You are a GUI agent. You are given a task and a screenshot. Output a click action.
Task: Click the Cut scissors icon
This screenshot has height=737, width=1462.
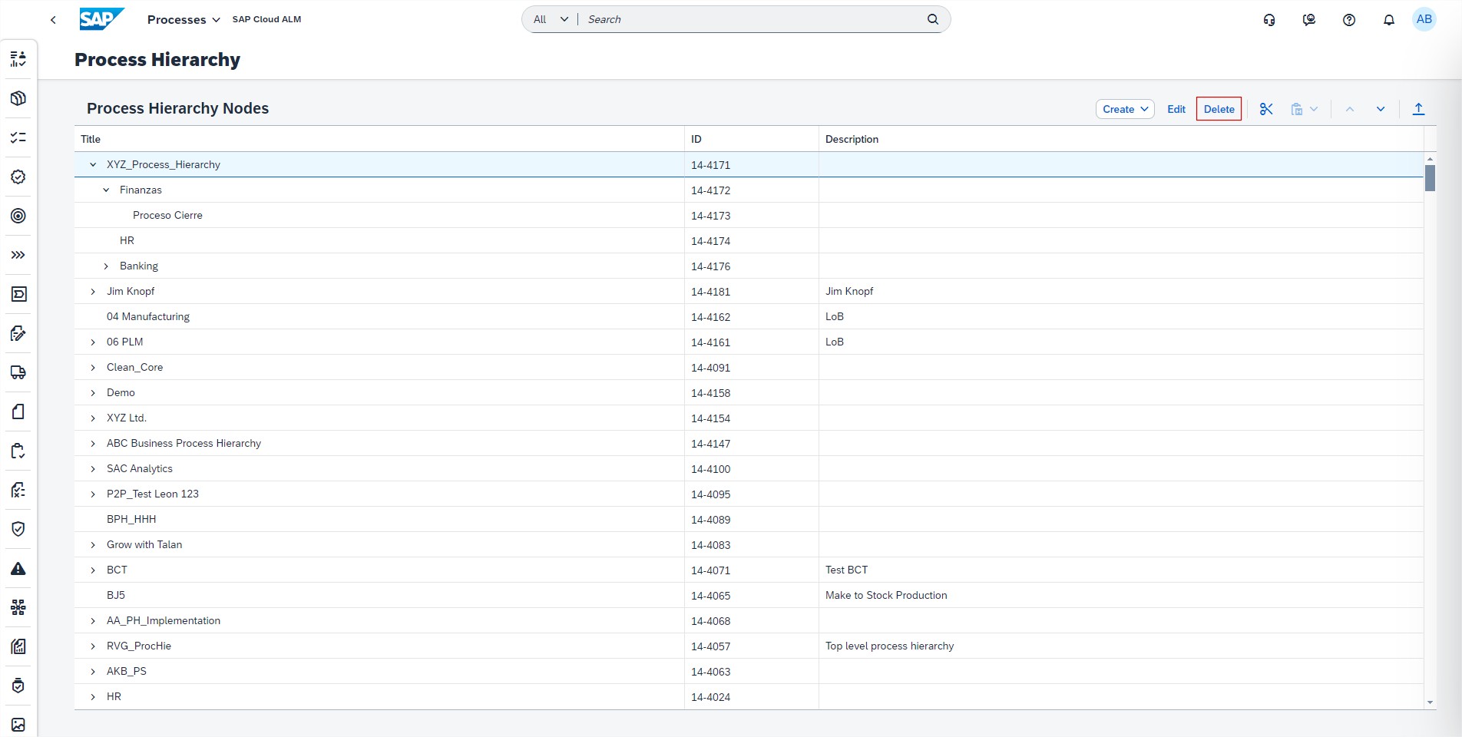tap(1266, 109)
